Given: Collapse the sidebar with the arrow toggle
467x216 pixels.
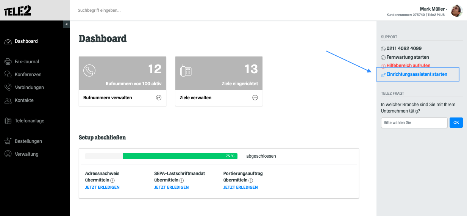Looking at the screenshot, I should tap(66, 24).
